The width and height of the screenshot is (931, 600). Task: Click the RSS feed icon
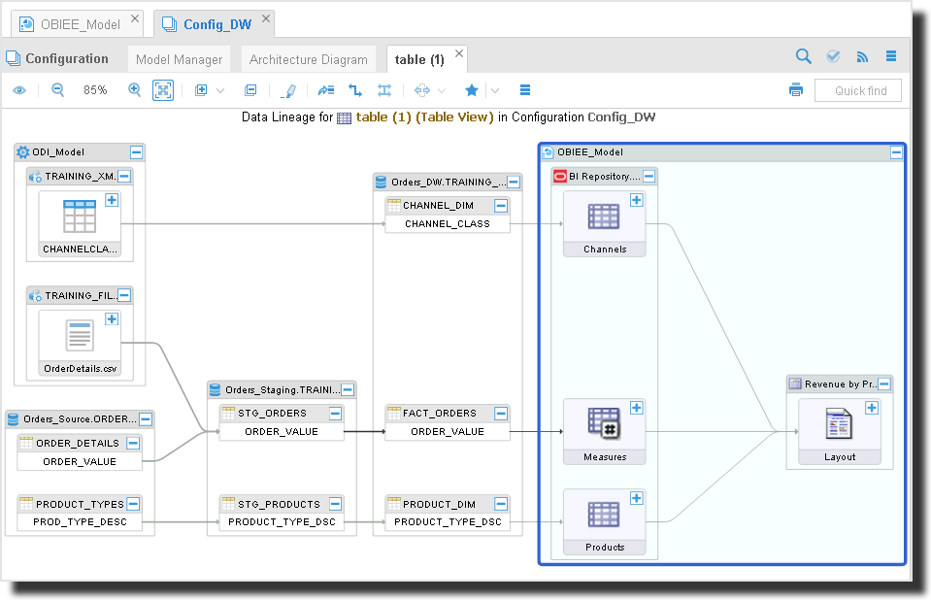pyautogui.click(x=862, y=56)
